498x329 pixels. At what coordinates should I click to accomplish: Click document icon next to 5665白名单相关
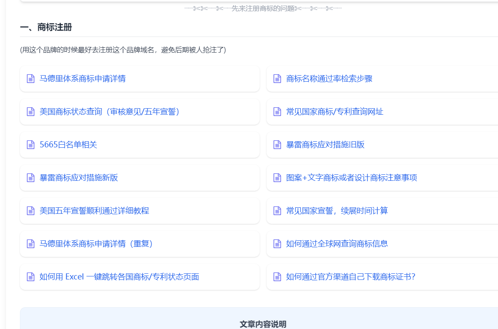click(30, 145)
